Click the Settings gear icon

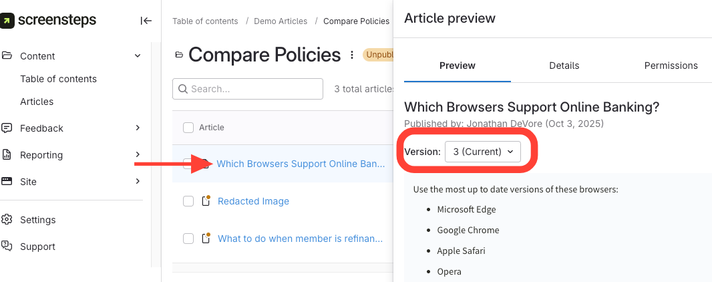point(7,220)
